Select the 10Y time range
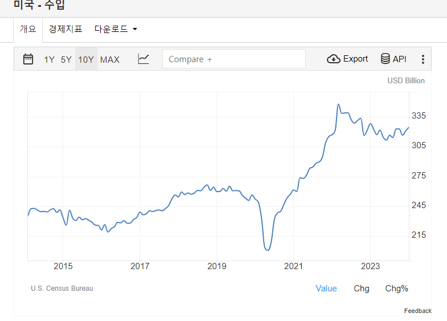The image size is (447, 321). point(86,59)
